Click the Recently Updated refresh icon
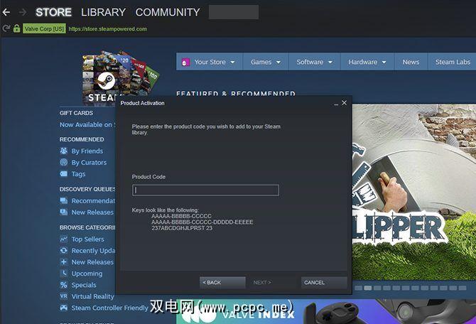476x324 pixels. 64,250
